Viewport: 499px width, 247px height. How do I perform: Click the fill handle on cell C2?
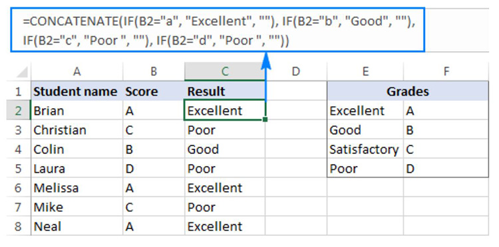click(265, 120)
